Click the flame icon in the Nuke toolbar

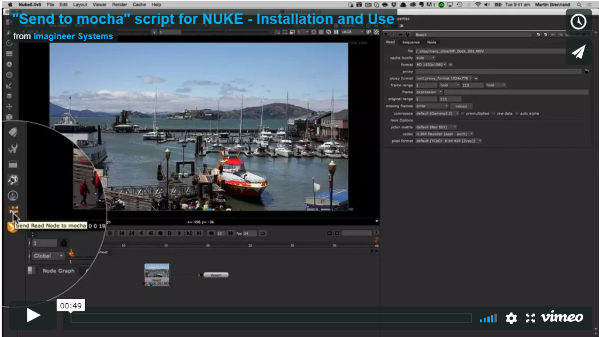click(x=13, y=196)
